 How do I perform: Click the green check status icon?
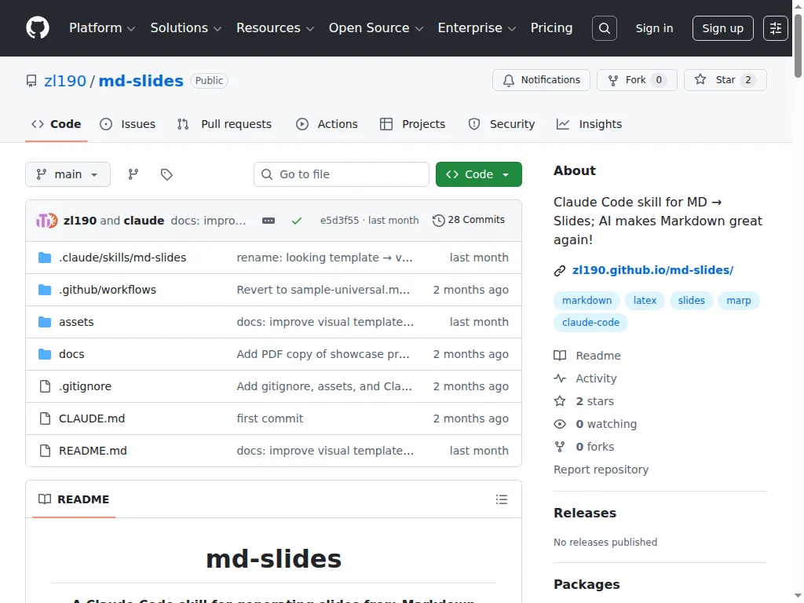tap(296, 221)
